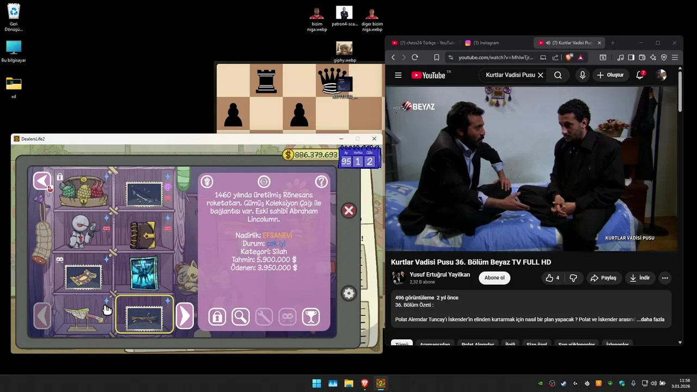Open the game settings gear icon

click(x=349, y=293)
